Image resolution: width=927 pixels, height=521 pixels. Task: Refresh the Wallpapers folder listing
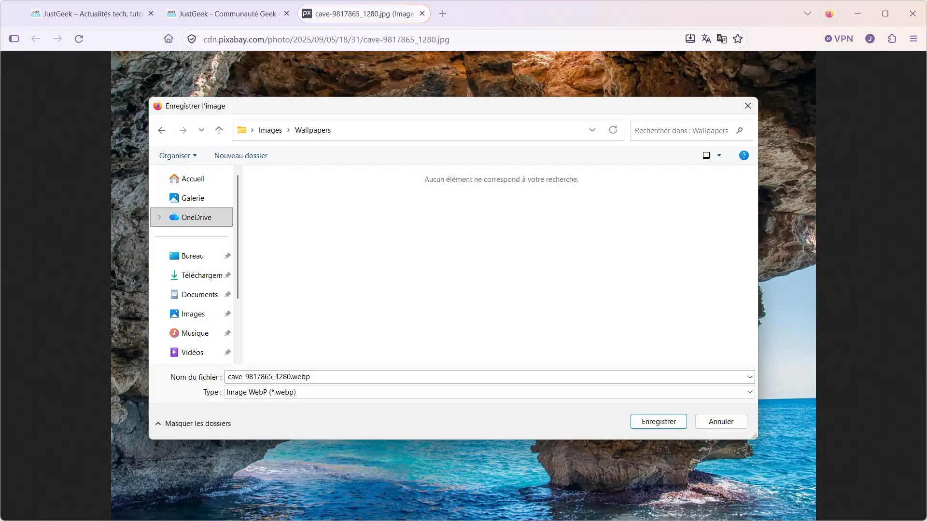click(x=613, y=130)
